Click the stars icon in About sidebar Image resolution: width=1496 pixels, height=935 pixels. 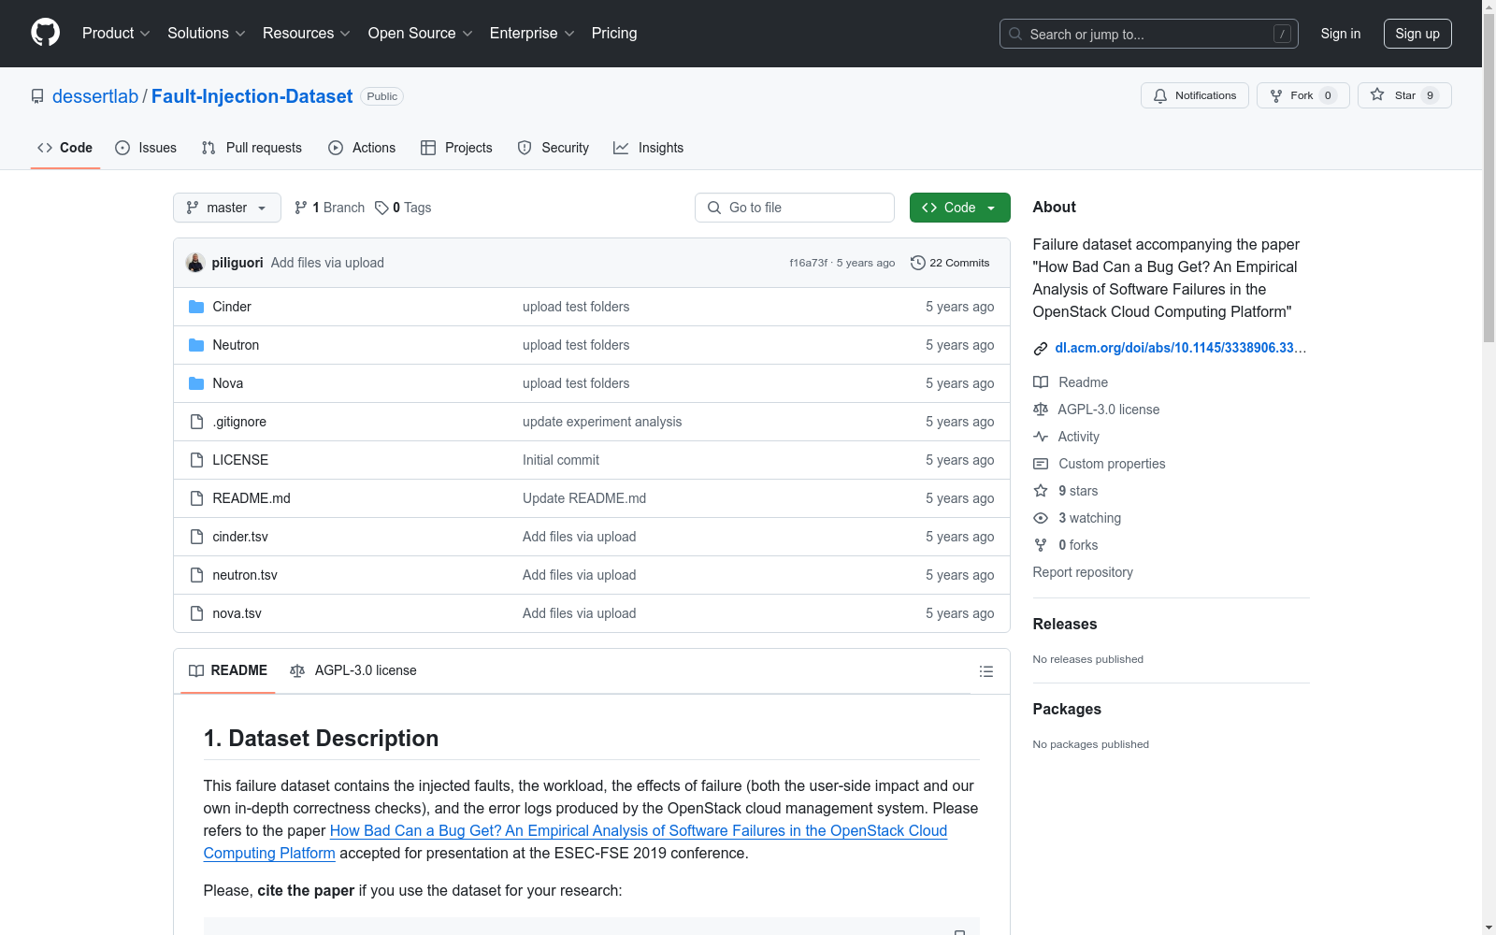(x=1041, y=491)
